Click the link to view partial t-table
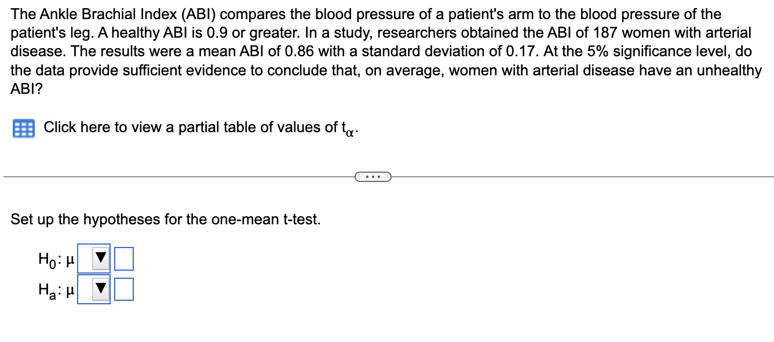Image resolution: width=774 pixels, height=342 pixels. [191, 128]
